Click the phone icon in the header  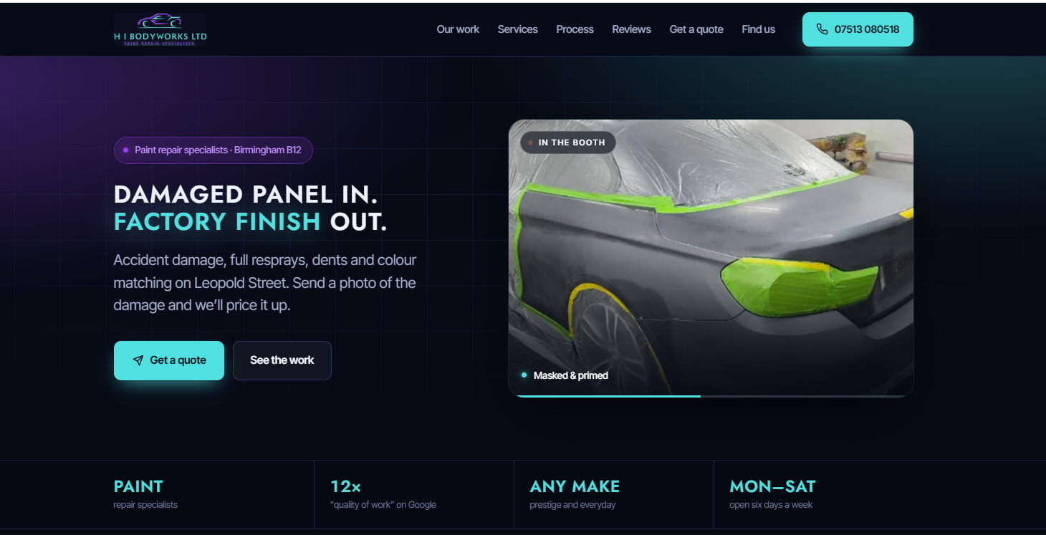[x=822, y=29]
